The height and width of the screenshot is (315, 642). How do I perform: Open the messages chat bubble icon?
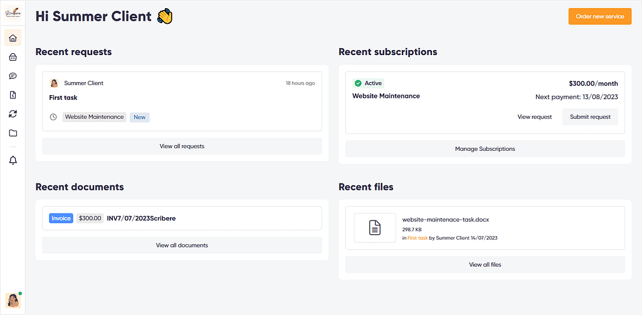pos(13,76)
